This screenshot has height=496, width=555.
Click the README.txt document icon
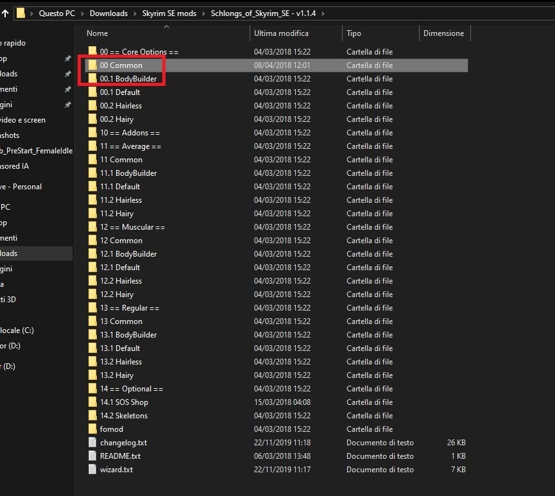tap(92, 456)
